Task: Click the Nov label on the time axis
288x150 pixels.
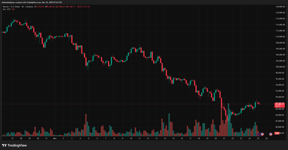Action: [55, 138]
